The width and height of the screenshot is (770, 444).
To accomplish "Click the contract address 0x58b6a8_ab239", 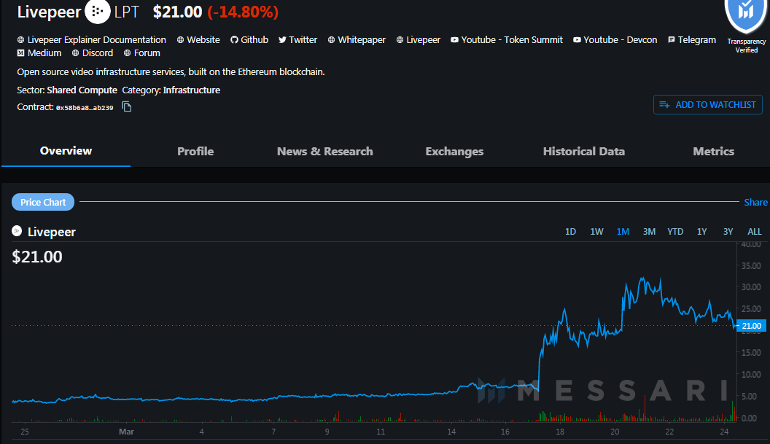I will point(85,108).
